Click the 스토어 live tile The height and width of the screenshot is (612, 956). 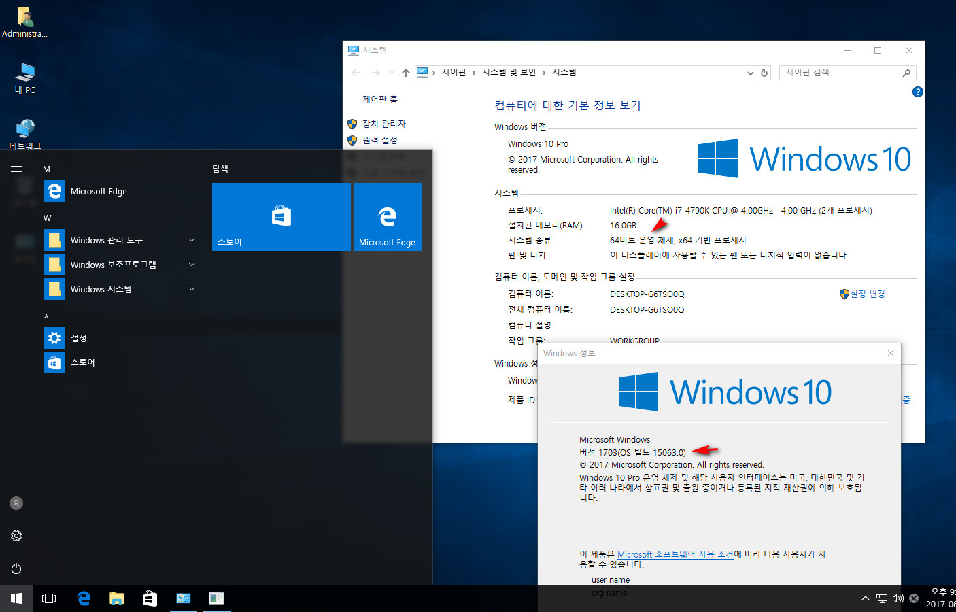click(x=281, y=217)
